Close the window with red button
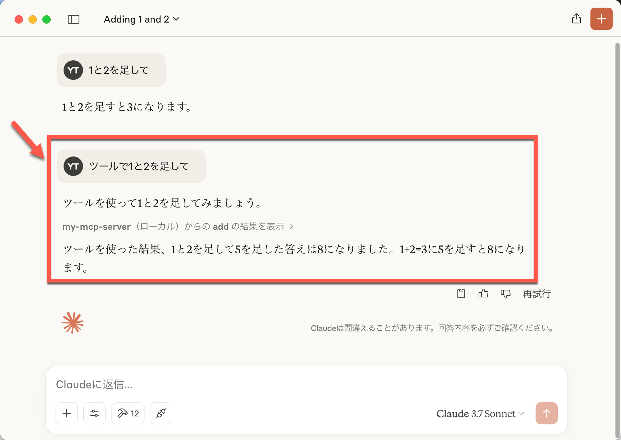621x440 pixels. 19,19
